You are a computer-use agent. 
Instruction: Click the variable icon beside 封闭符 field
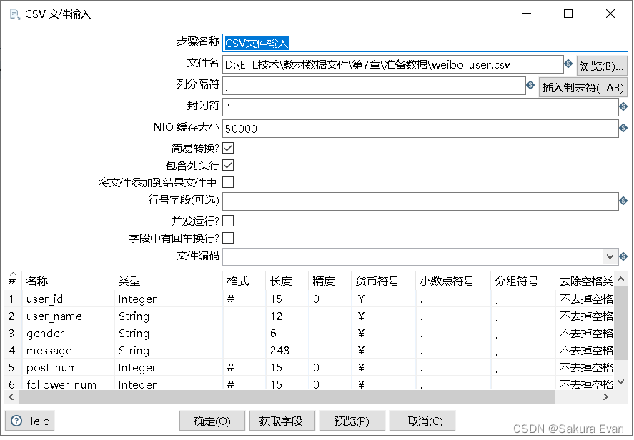pyautogui.click(x=623, y=107)
